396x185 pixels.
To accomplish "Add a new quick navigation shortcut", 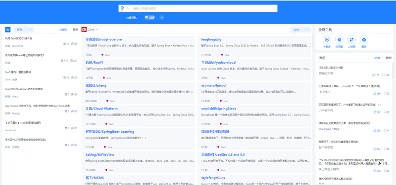I will tap(162, 18).
